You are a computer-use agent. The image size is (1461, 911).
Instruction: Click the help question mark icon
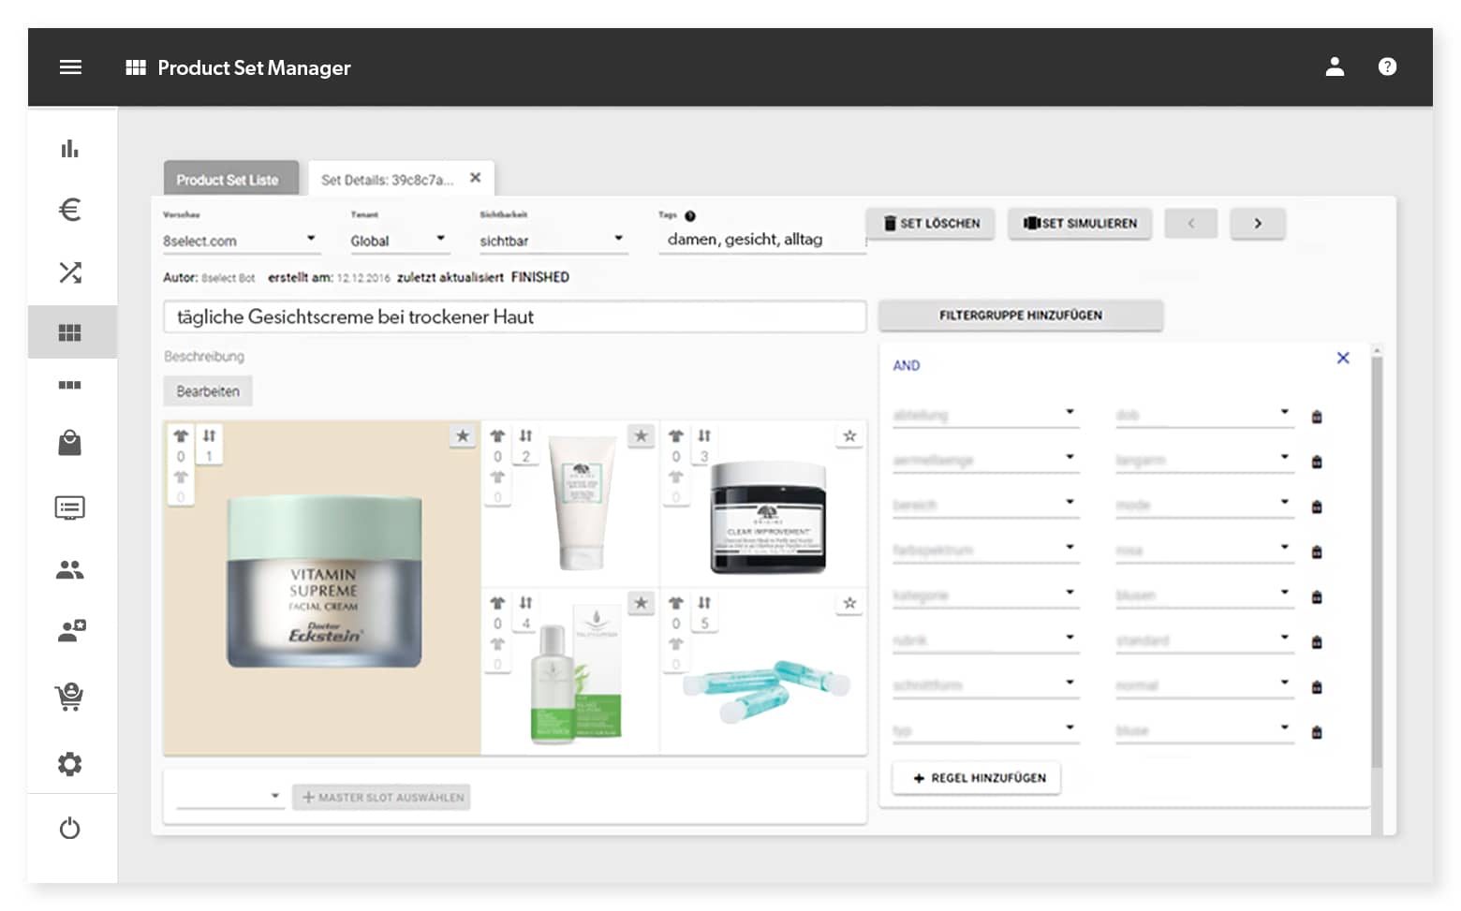pyautogui.click(x=1387, y=67)
